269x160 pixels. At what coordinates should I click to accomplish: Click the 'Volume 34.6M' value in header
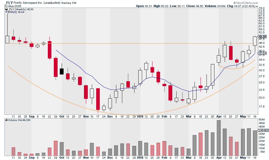(x=215, y=6)
